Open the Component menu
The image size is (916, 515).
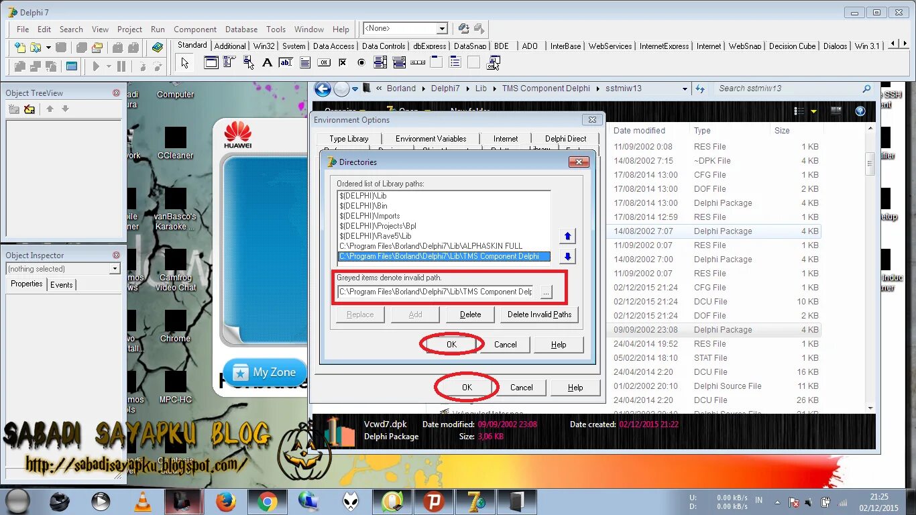click(x=195, y=30)
